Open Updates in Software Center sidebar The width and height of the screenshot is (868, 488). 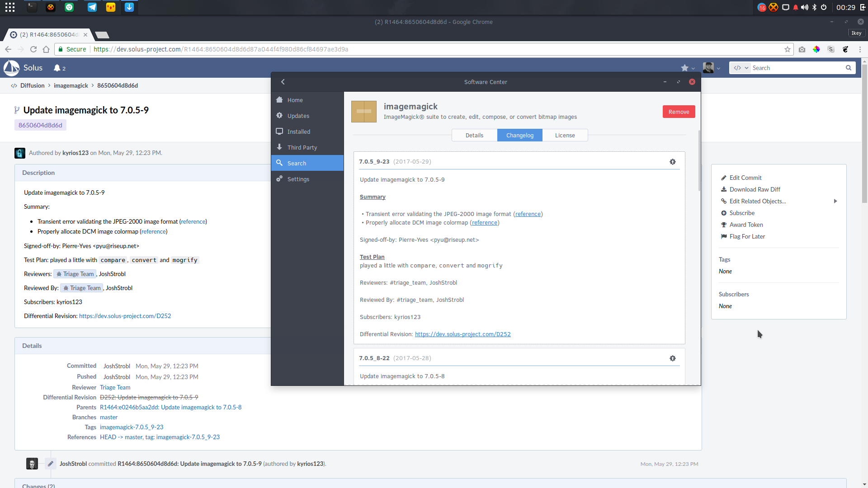point(307,116)
